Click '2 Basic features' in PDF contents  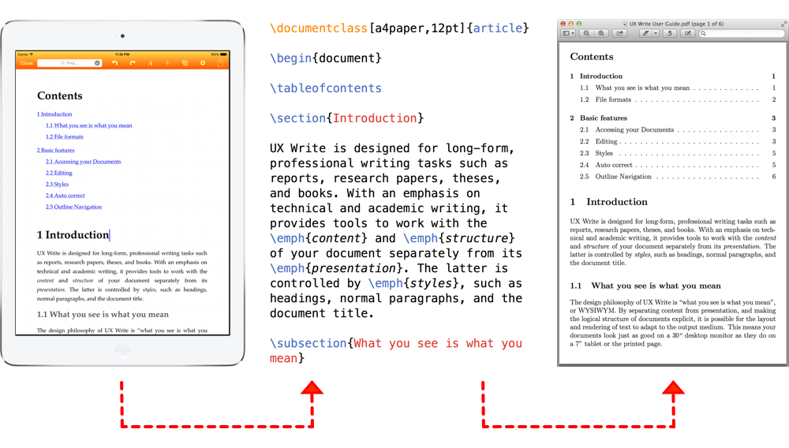click(x=598, y=118)
